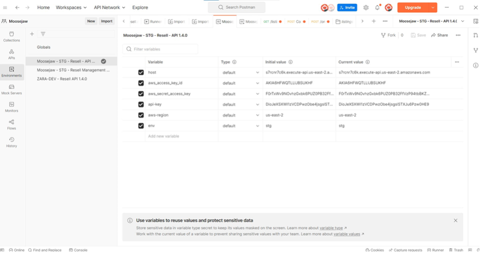
Task: Click the Upgrade button
Action: pos(413,8)
